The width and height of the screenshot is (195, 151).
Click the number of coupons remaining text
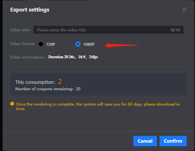tap(48, 89)
